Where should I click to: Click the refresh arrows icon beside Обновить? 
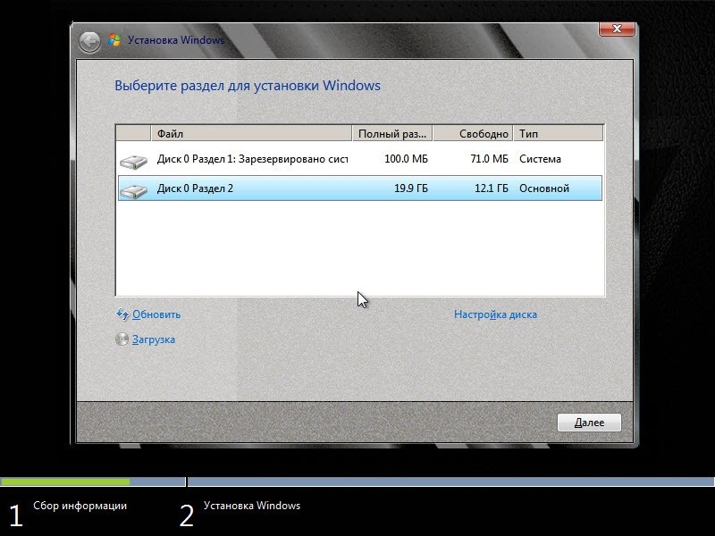(x=122, y=314)
